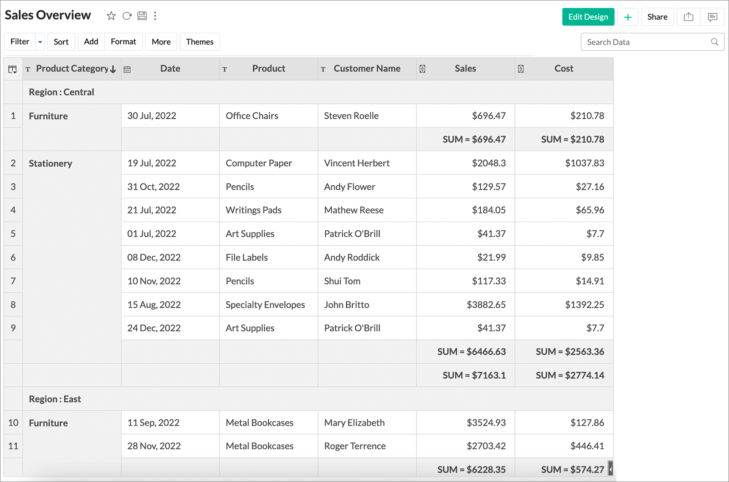The width and height of the screenshot is (729, 482).
Task: Click the refresh icon beside the title
Action: [127, 16]
